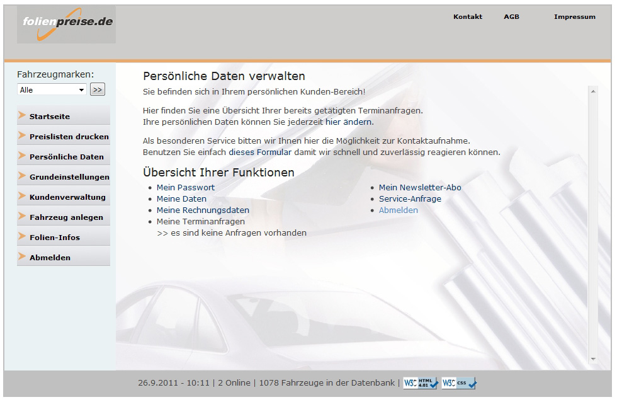
Task: Click the W3C HTML 4.01 validation badge
Action: click(x=421, y=383)
